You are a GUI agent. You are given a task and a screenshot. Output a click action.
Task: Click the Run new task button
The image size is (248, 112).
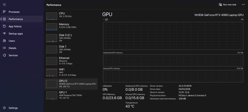click(x=228, y=5)
